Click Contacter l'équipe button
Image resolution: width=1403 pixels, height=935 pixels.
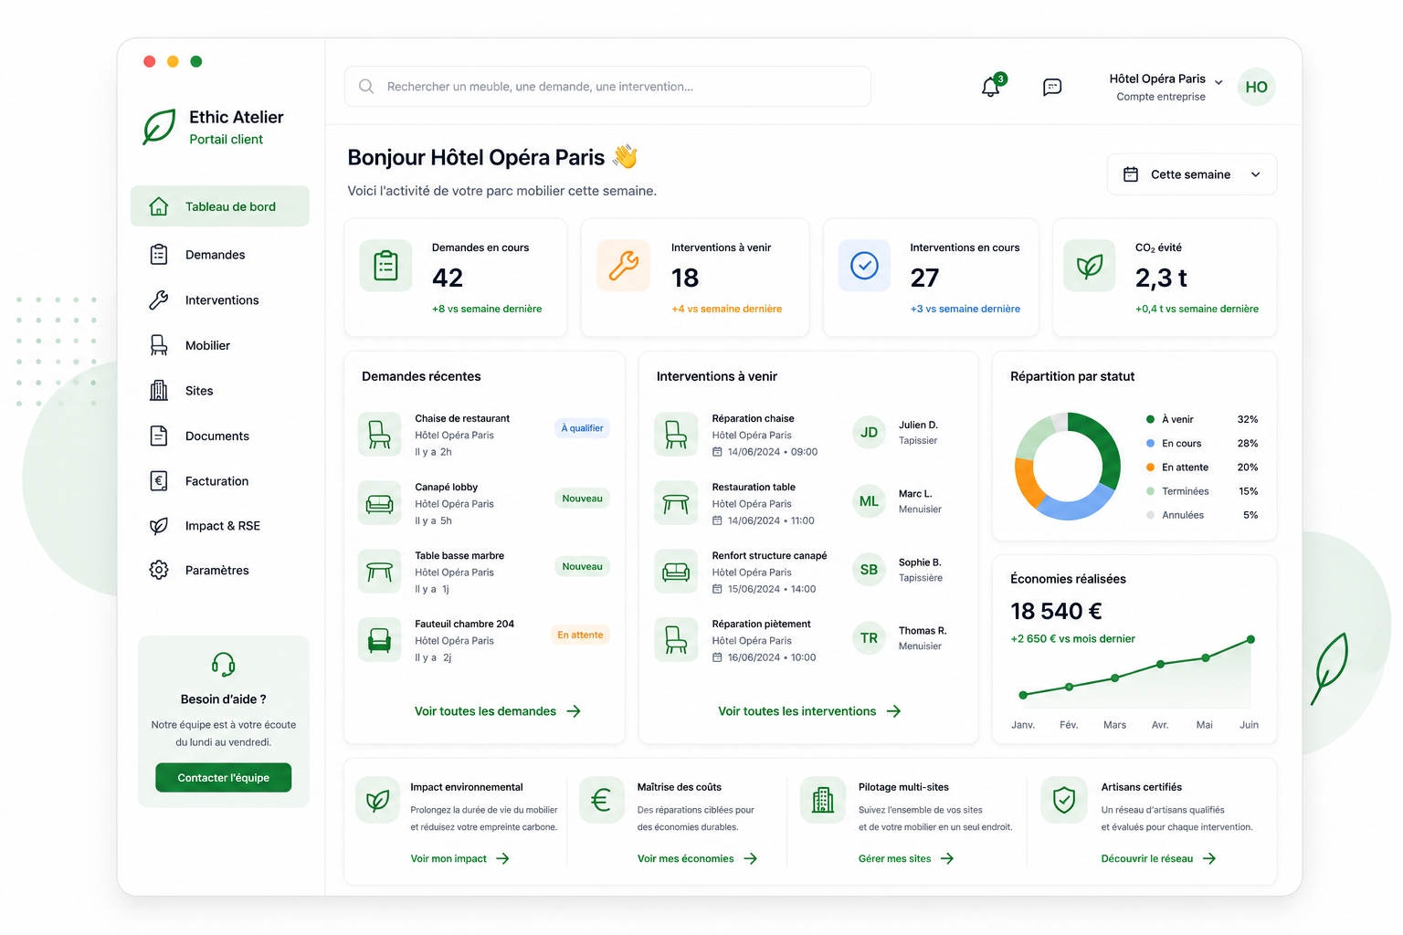224,778
